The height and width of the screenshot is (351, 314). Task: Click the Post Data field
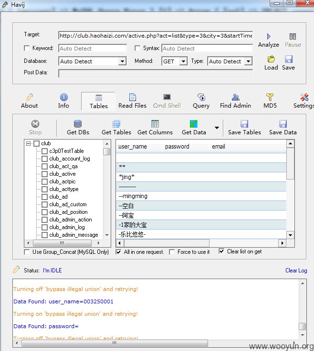(156, 73)
